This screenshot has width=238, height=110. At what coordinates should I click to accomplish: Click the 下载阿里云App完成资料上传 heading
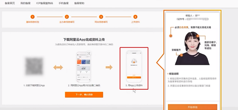(x=84, y=40)
